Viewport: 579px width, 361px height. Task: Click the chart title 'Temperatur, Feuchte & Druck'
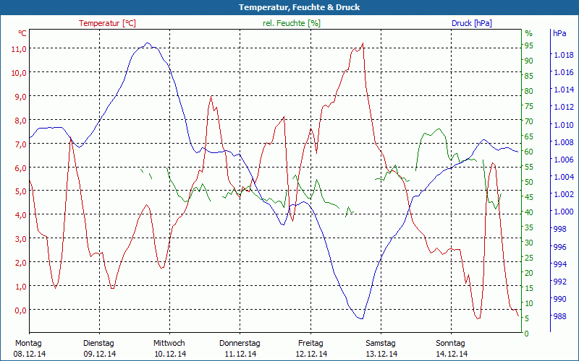coord(289,7)
